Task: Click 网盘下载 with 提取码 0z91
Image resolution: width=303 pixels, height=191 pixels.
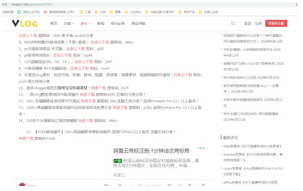Action: pyautogui.click(x=87, y=94)
